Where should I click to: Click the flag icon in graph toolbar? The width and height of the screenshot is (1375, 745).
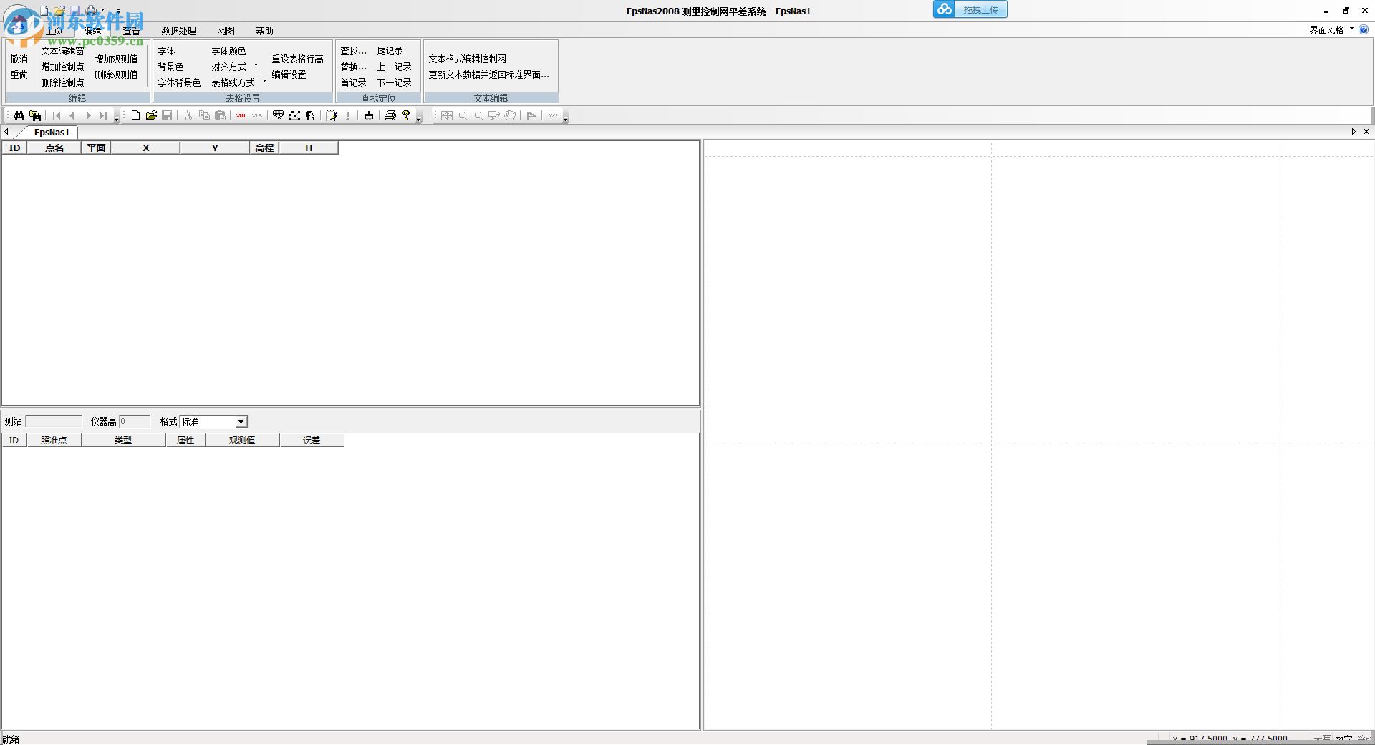click(531, 115)
